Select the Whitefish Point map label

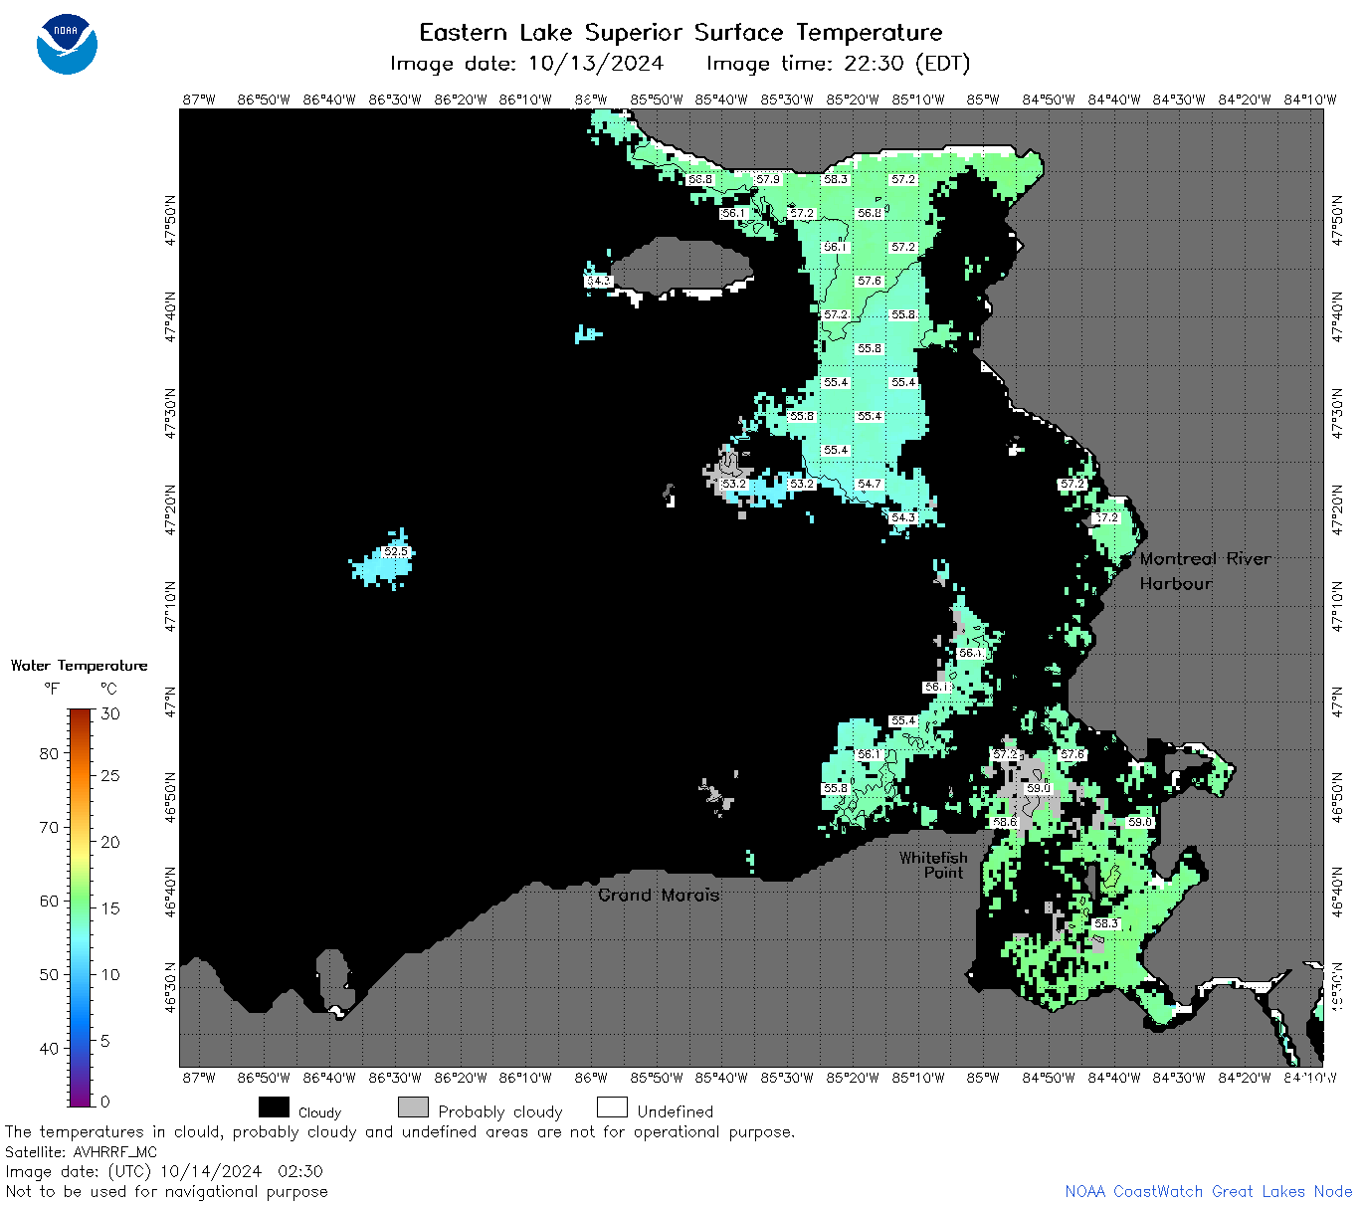(x=933, y=865)
